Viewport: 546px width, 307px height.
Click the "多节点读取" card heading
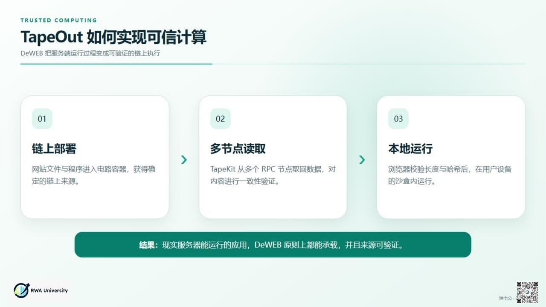pyautogui.click(x=238, y=148)
